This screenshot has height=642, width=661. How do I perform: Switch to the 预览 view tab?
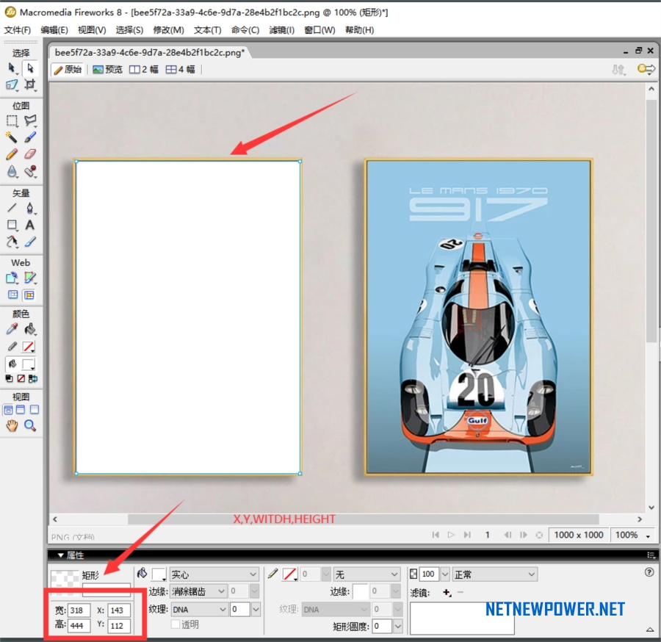point(107,70)
